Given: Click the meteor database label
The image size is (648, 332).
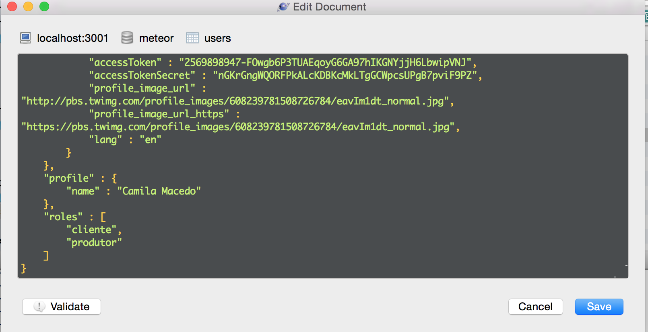Looking at the screenshot, I should click(156, 38).
